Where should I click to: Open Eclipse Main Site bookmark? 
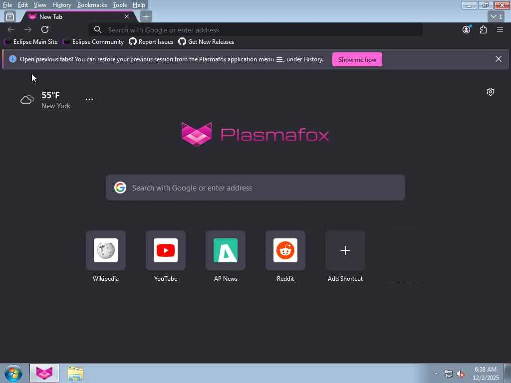point(30,42)
